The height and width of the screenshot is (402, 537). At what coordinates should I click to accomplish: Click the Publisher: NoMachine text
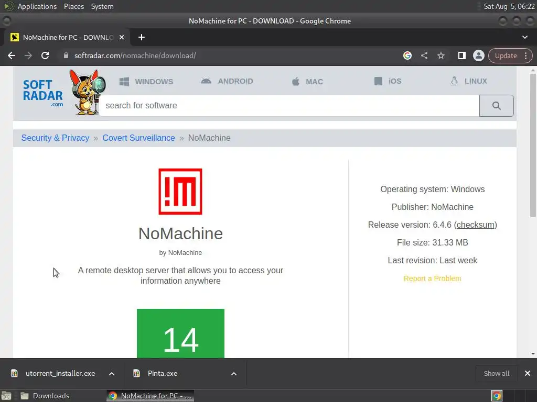(x=432, y=207)
